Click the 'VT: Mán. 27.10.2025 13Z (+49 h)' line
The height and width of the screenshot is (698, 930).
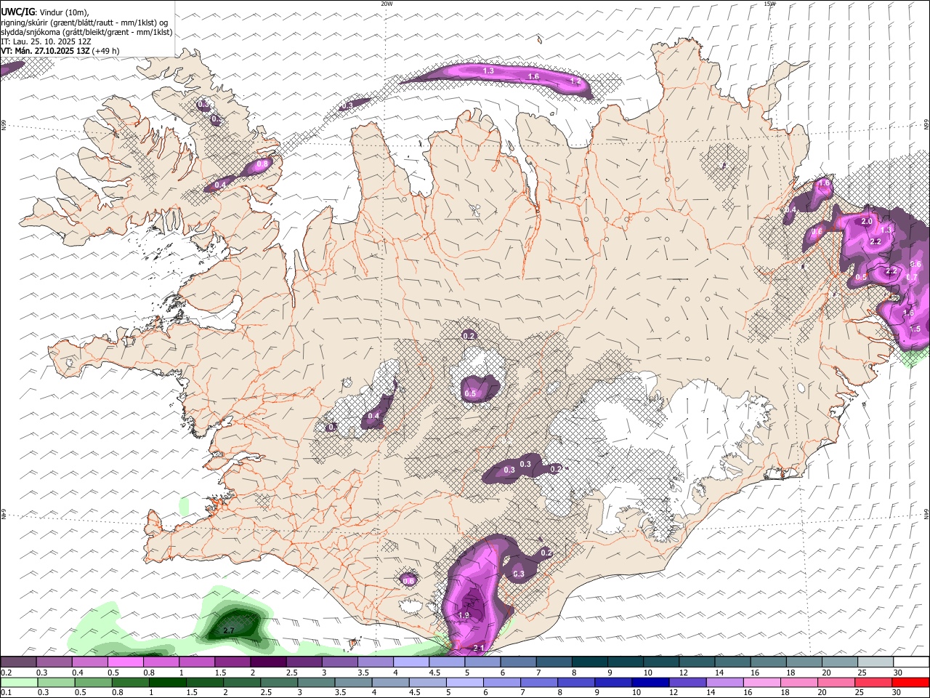click(x=60, y=51)
